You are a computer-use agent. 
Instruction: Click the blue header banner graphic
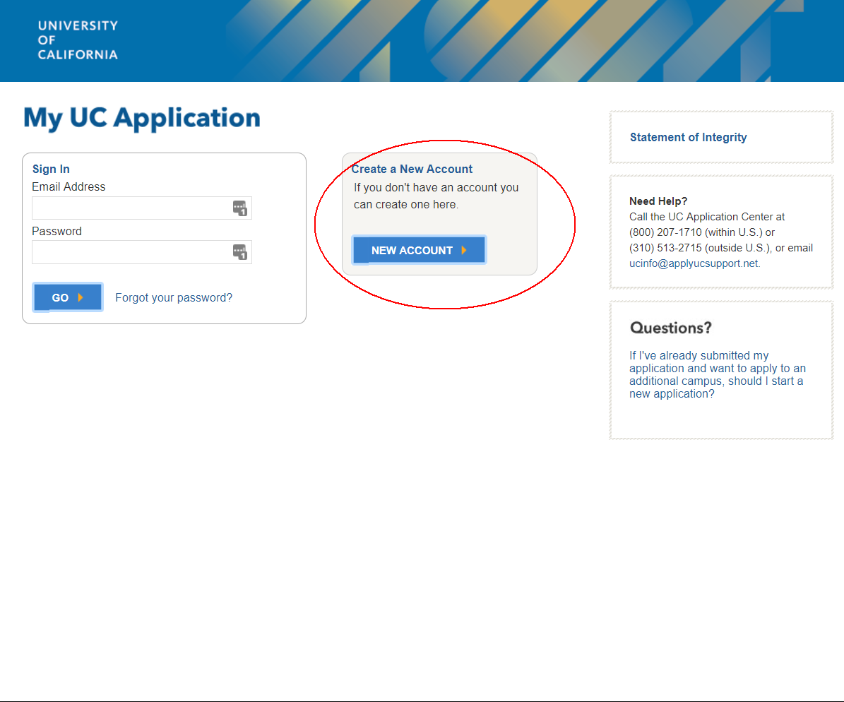pos(494,40)
